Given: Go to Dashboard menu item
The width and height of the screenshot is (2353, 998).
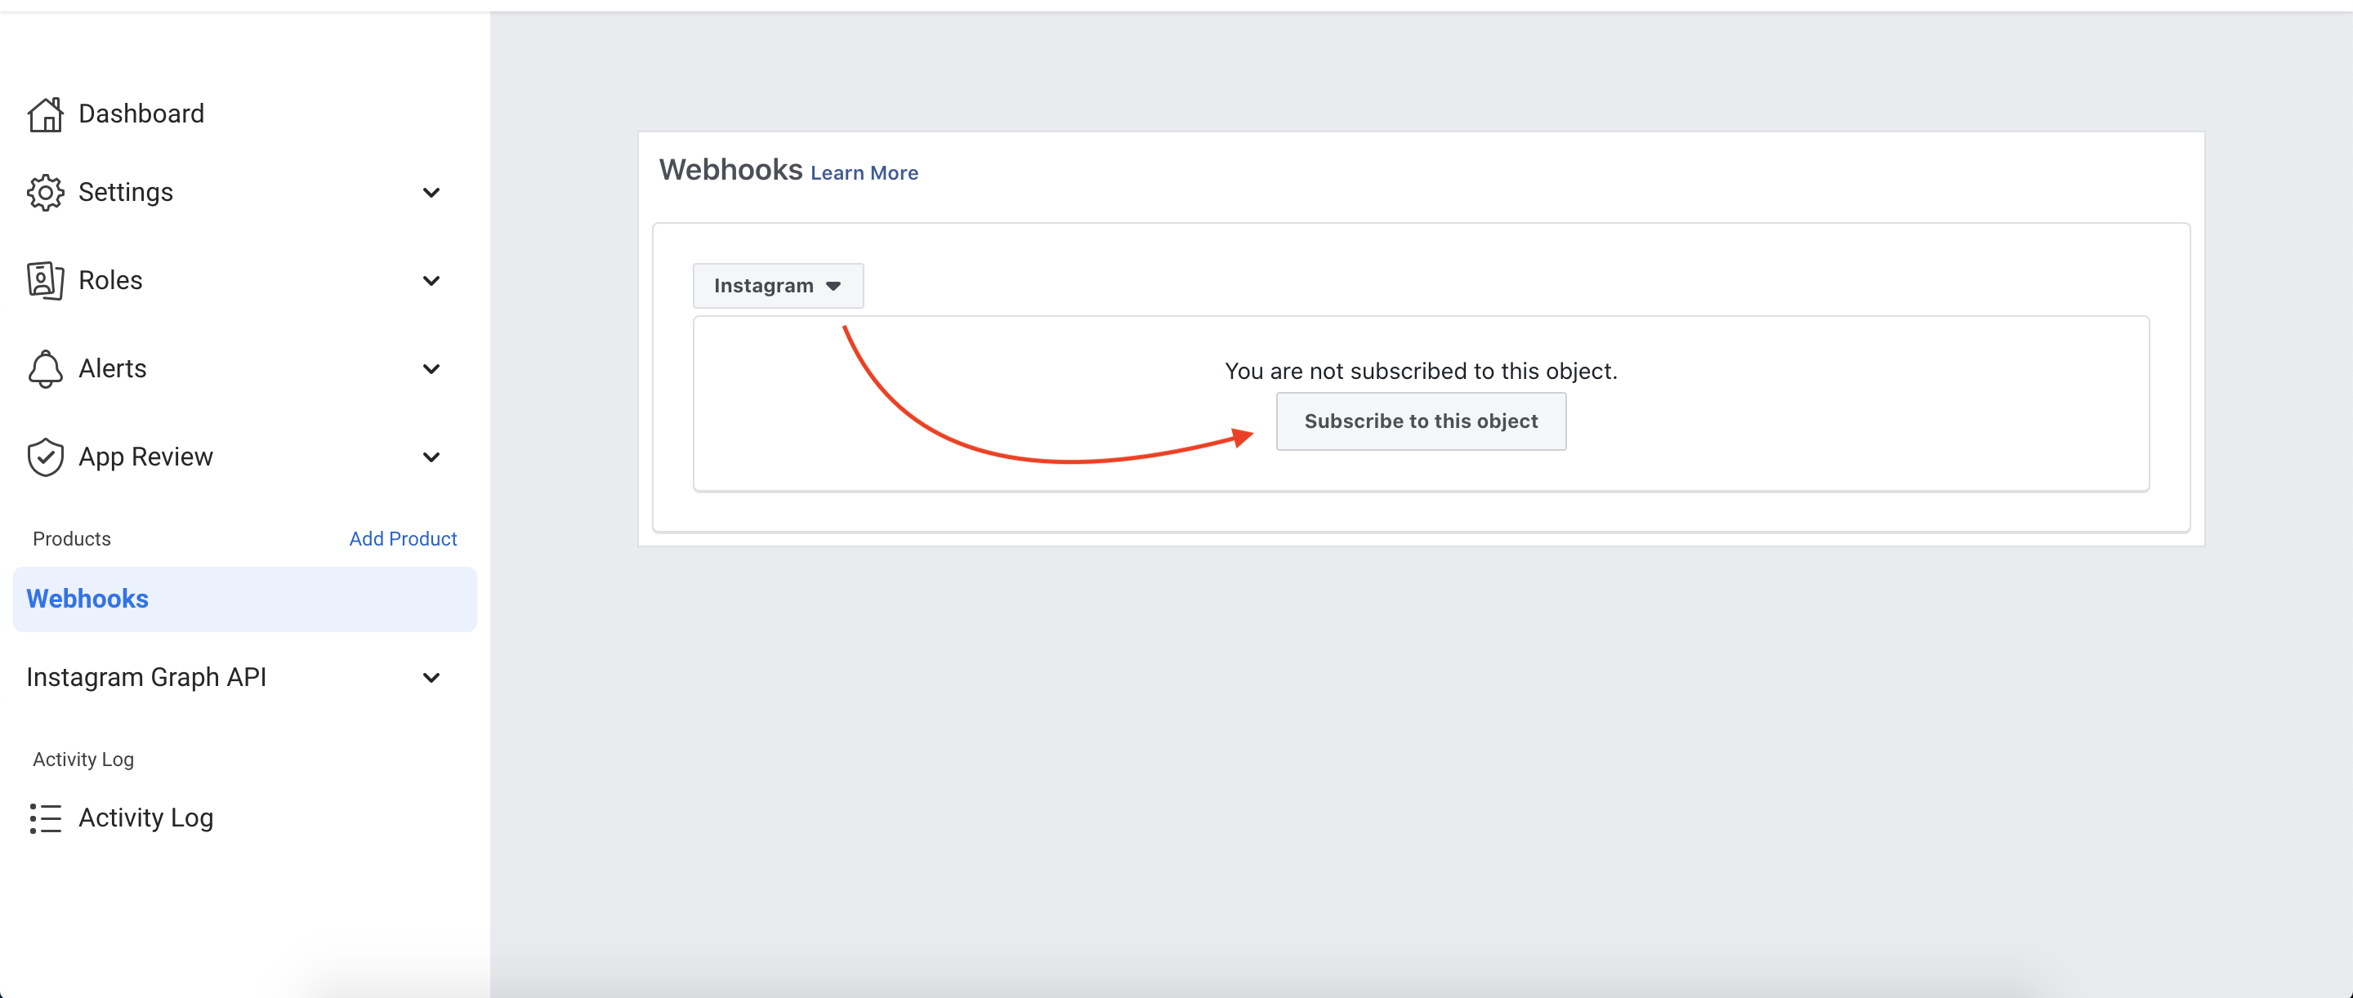Looking at the screenshot, I should pyautogui.click(x=141, y=114).
